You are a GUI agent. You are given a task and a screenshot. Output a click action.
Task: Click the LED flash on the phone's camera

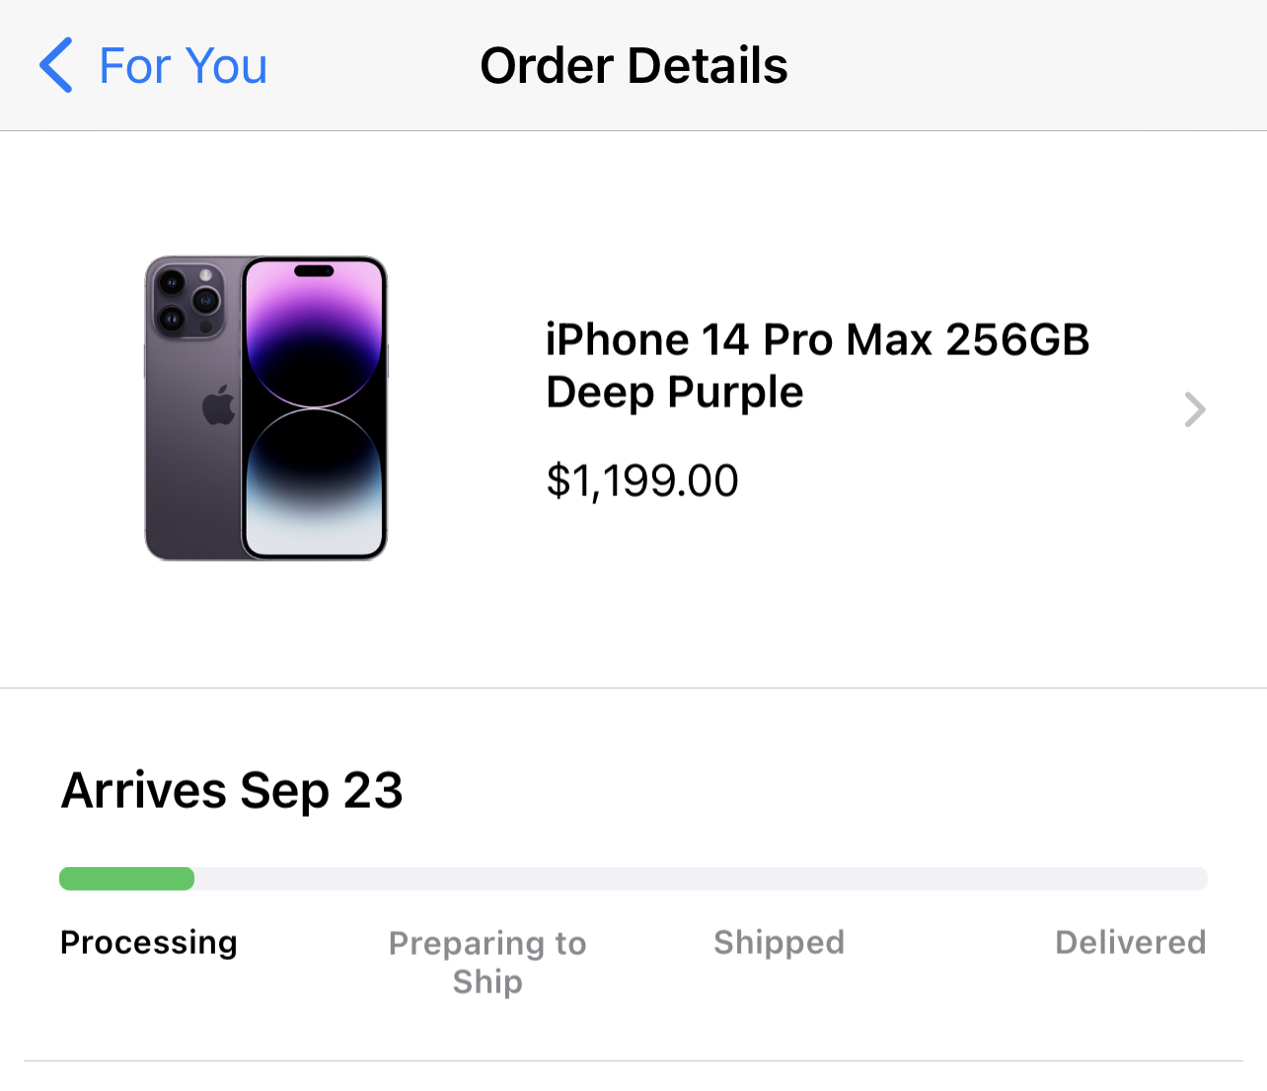click(x=205, y=275)
